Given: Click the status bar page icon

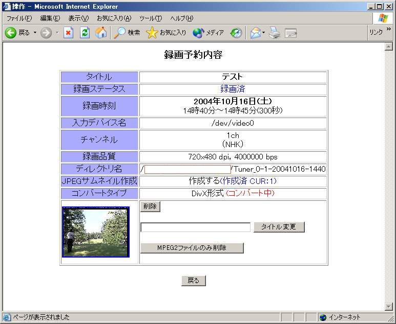Looking at the screenshot, I should [x=7, y=317].
